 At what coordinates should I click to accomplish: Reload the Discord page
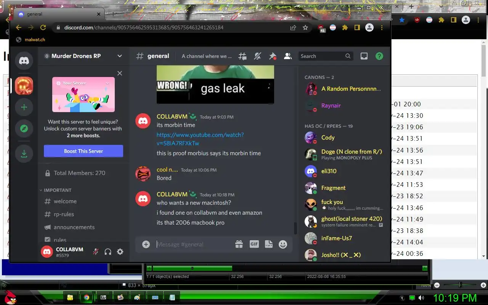(43, 27)
